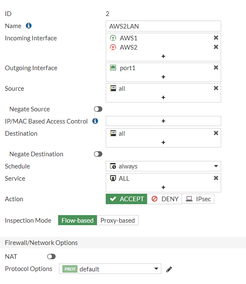Enable the NAT toggle

tap(51, 256)
